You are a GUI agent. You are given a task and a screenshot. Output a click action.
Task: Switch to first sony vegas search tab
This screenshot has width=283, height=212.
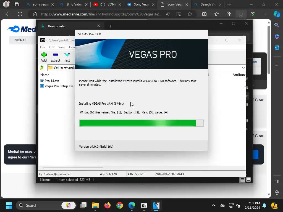pos(40,4)
